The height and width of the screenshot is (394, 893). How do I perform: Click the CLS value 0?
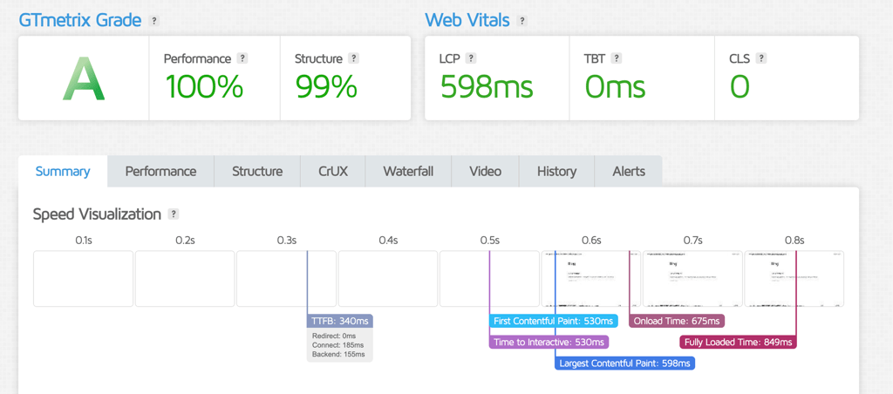[740, 87]
